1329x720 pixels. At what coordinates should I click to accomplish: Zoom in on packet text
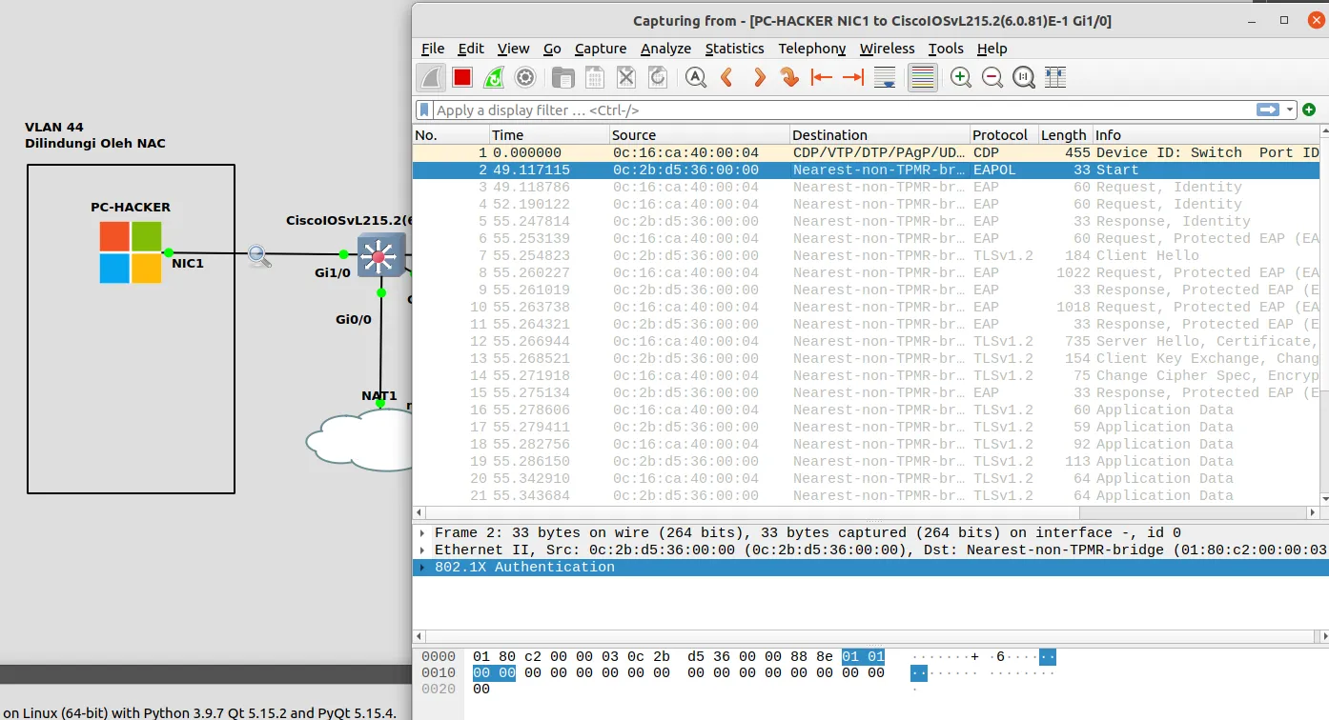click(x=961, y=78)
